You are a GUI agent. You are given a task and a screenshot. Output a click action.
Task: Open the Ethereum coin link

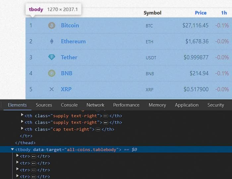click(x=73, y=41)
